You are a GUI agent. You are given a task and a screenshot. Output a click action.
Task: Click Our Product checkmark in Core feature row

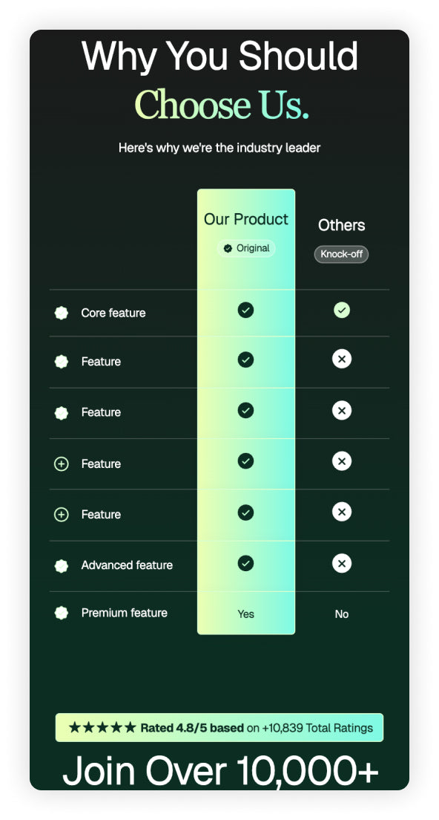[x=246, y=310]
